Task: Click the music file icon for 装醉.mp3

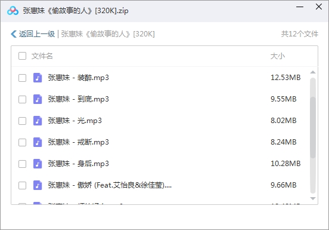Action: pyautogui.click(x=38, y=78)
